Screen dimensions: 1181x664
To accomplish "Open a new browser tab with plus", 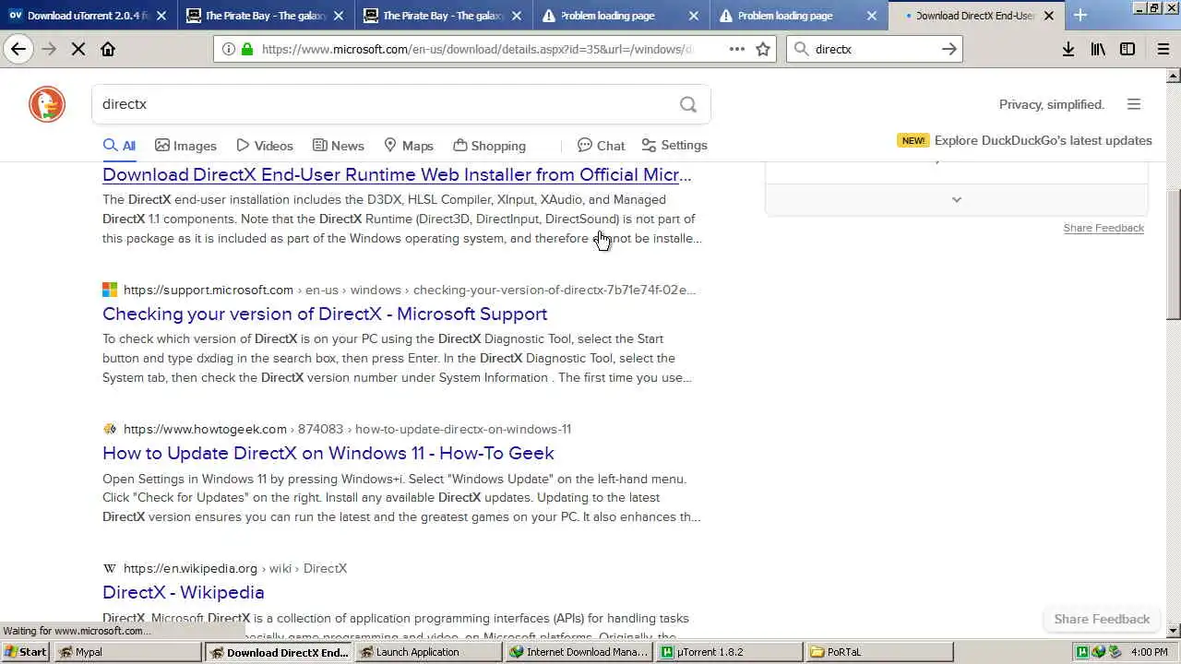I will (x=1080, y=15).
